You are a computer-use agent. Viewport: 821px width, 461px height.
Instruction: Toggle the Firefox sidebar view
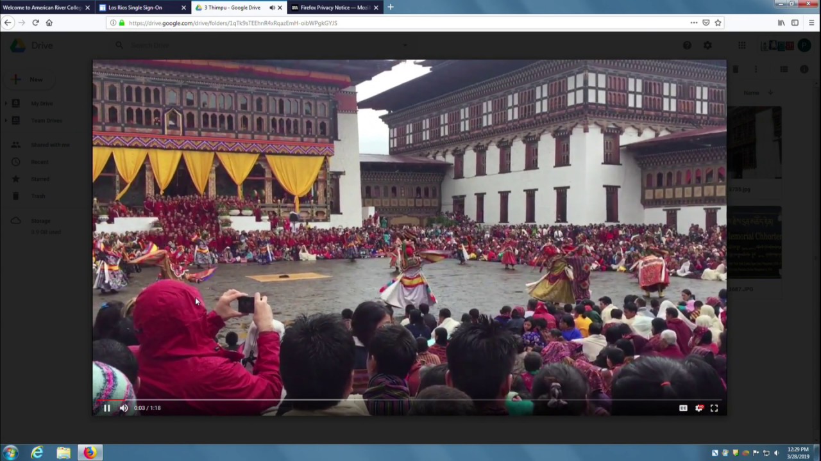[795, 23]
